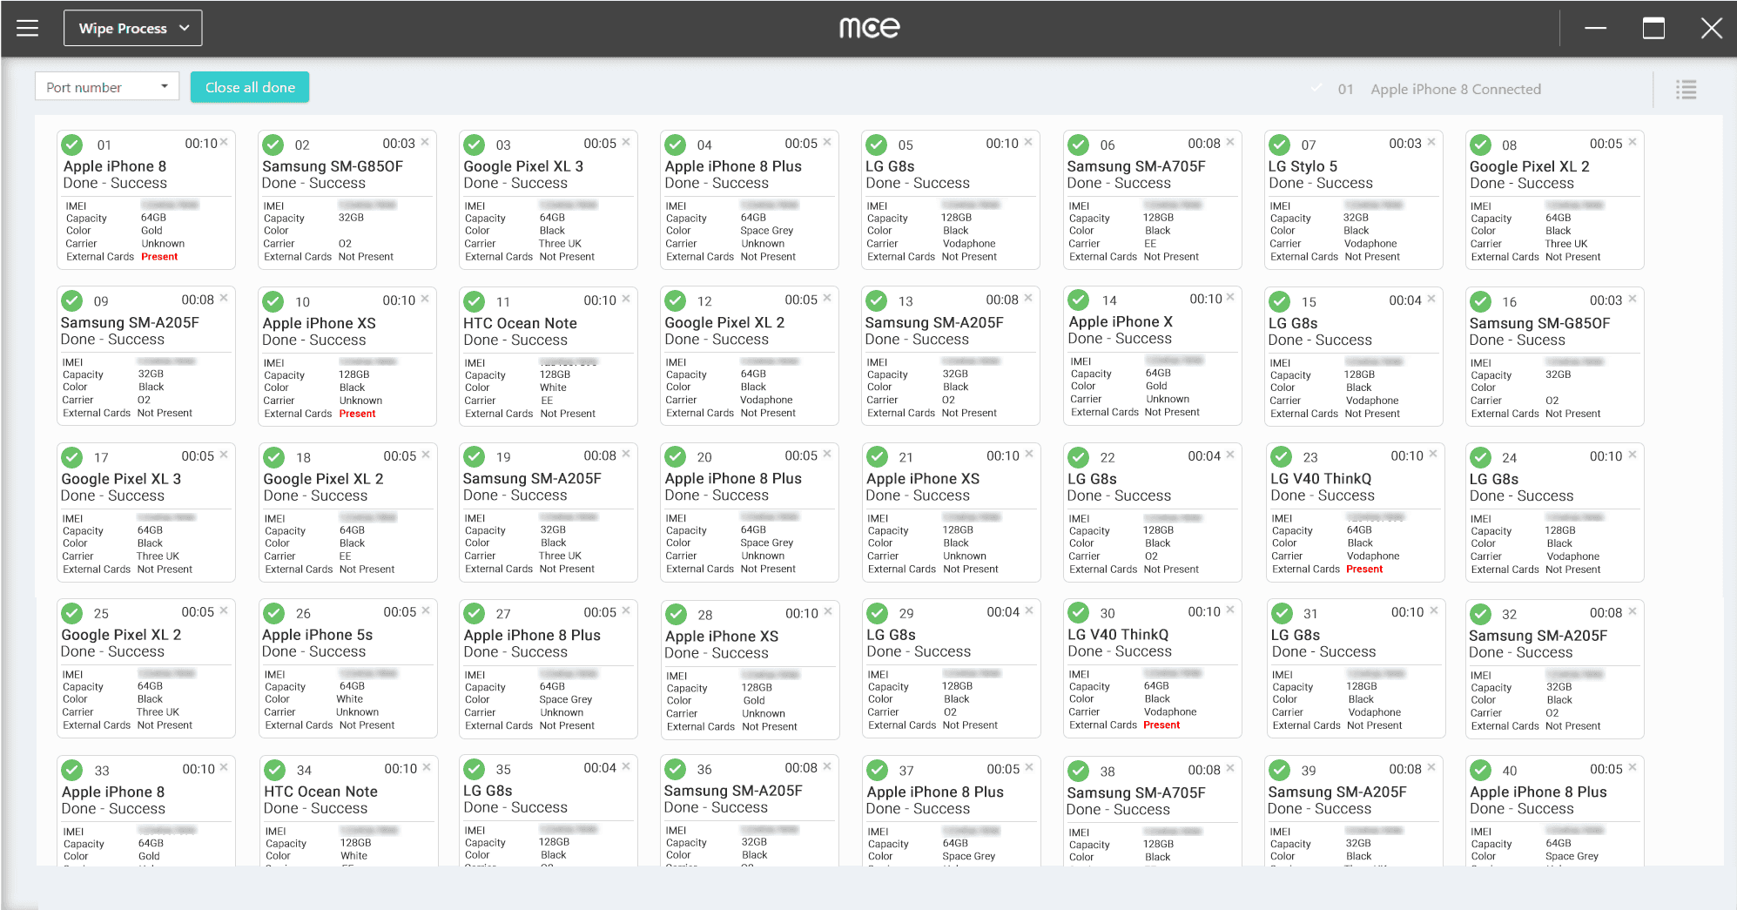Click the green check on port 28
This screenshot has height=910, width=1737.
click(x=676, y=614)
